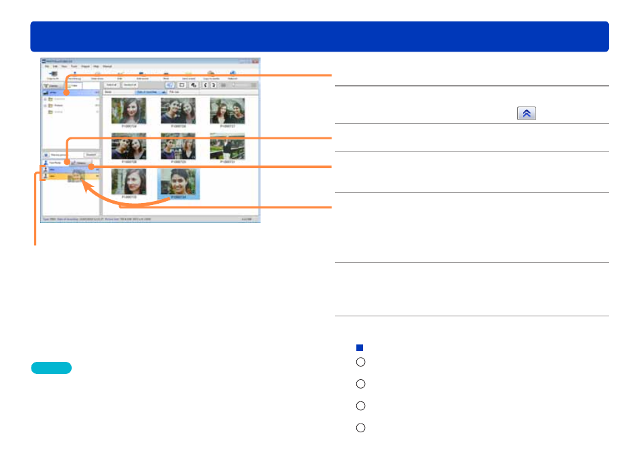Switch to the thumbnail view mode icon
This screenshot has width=639, height=451.
[x=170, y=85]
